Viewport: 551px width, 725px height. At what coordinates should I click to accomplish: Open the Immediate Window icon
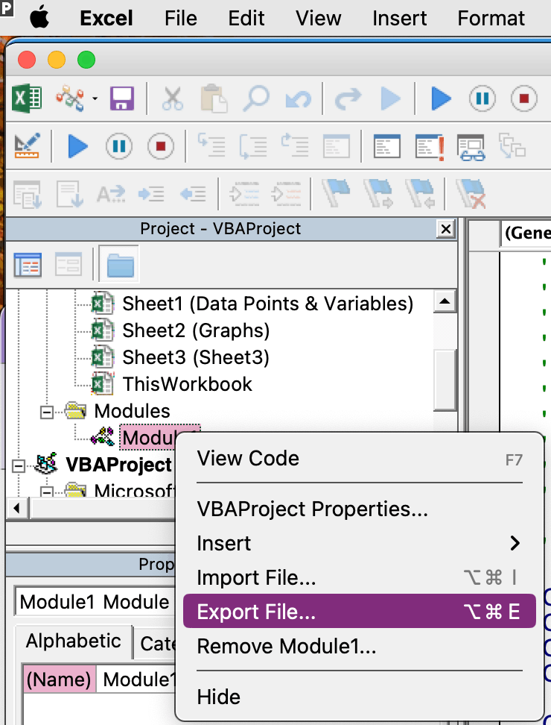430,147
